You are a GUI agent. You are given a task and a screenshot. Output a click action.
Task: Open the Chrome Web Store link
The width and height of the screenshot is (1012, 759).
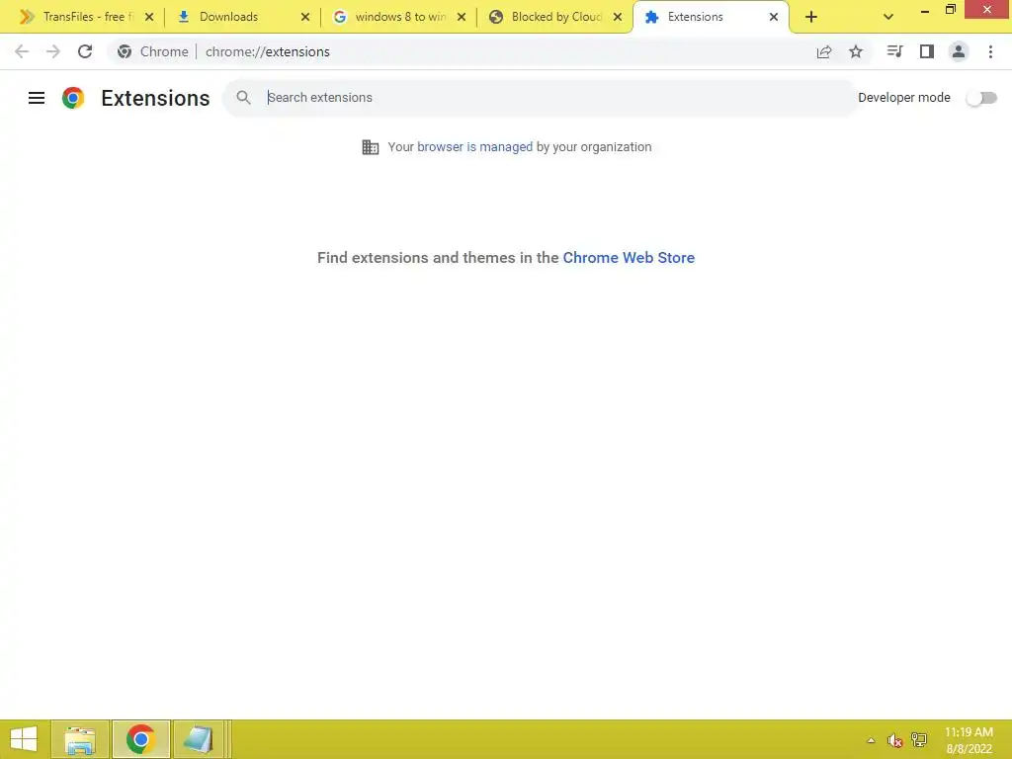pos(629,258)
